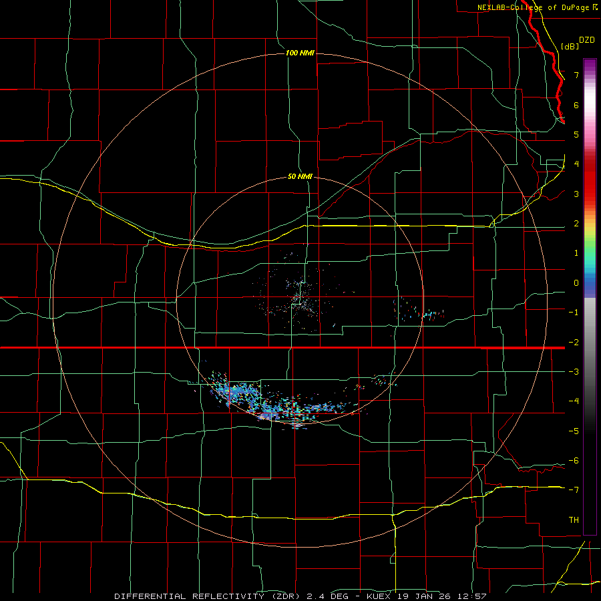This screenshot has height=601, width=601.
Task: Click the color scale at the 0 dB value
Action: click(590, 283)
